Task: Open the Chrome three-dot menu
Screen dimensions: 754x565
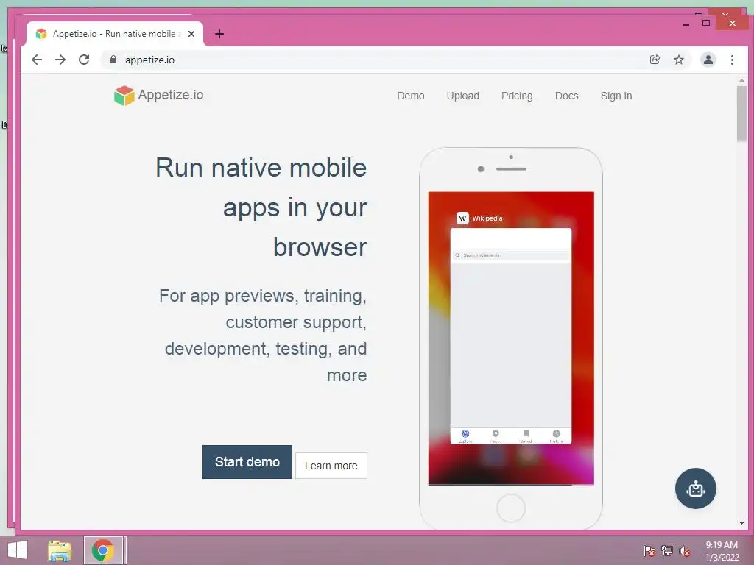Action: point(732,60)
